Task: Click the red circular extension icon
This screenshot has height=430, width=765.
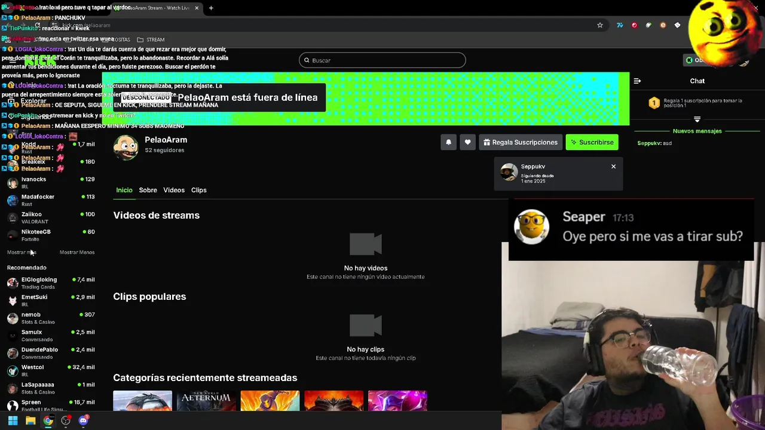Action: 634,25
